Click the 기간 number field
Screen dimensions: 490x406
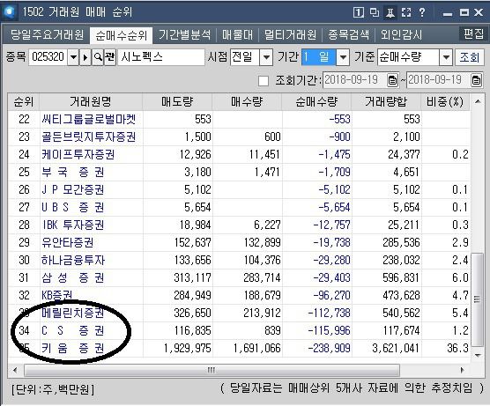click(319, 57)
